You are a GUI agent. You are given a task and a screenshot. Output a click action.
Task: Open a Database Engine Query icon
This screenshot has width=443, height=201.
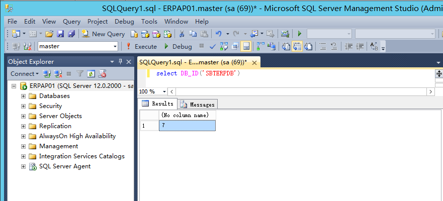click(x=134, y=34)
